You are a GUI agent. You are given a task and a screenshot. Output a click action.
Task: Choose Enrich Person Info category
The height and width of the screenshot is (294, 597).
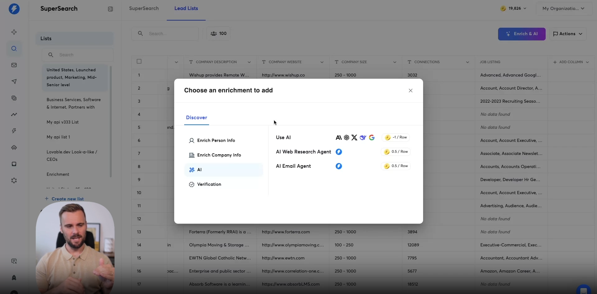224,141
